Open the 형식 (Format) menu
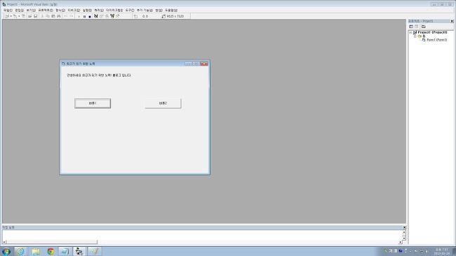The image size is (456, 256). pyautogui.click(x=60, y=11)
